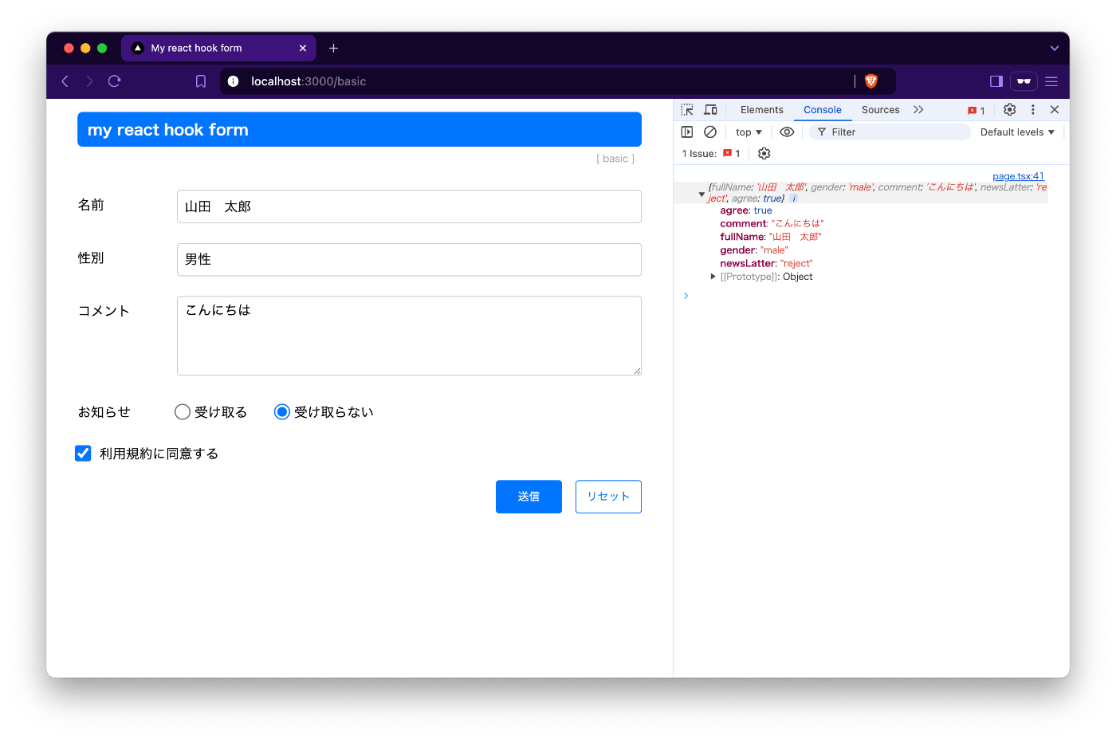Click the 利用規約に同意する label text
This screenshot has width=1116, height=739.
(159, 454)
